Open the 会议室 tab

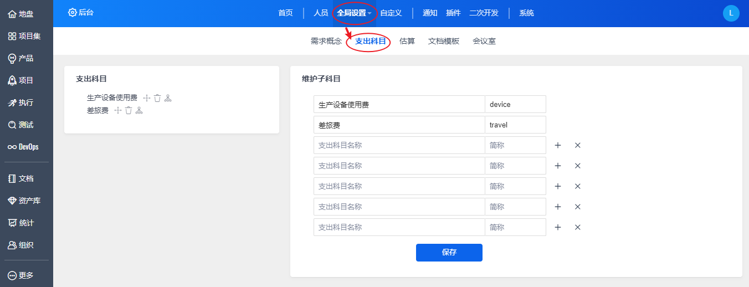[x=484, y=41]
